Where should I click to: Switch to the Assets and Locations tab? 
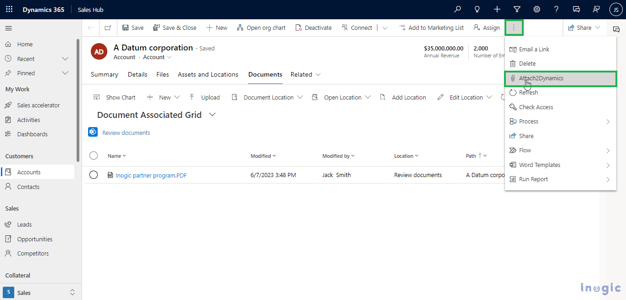tap(208, 74)
